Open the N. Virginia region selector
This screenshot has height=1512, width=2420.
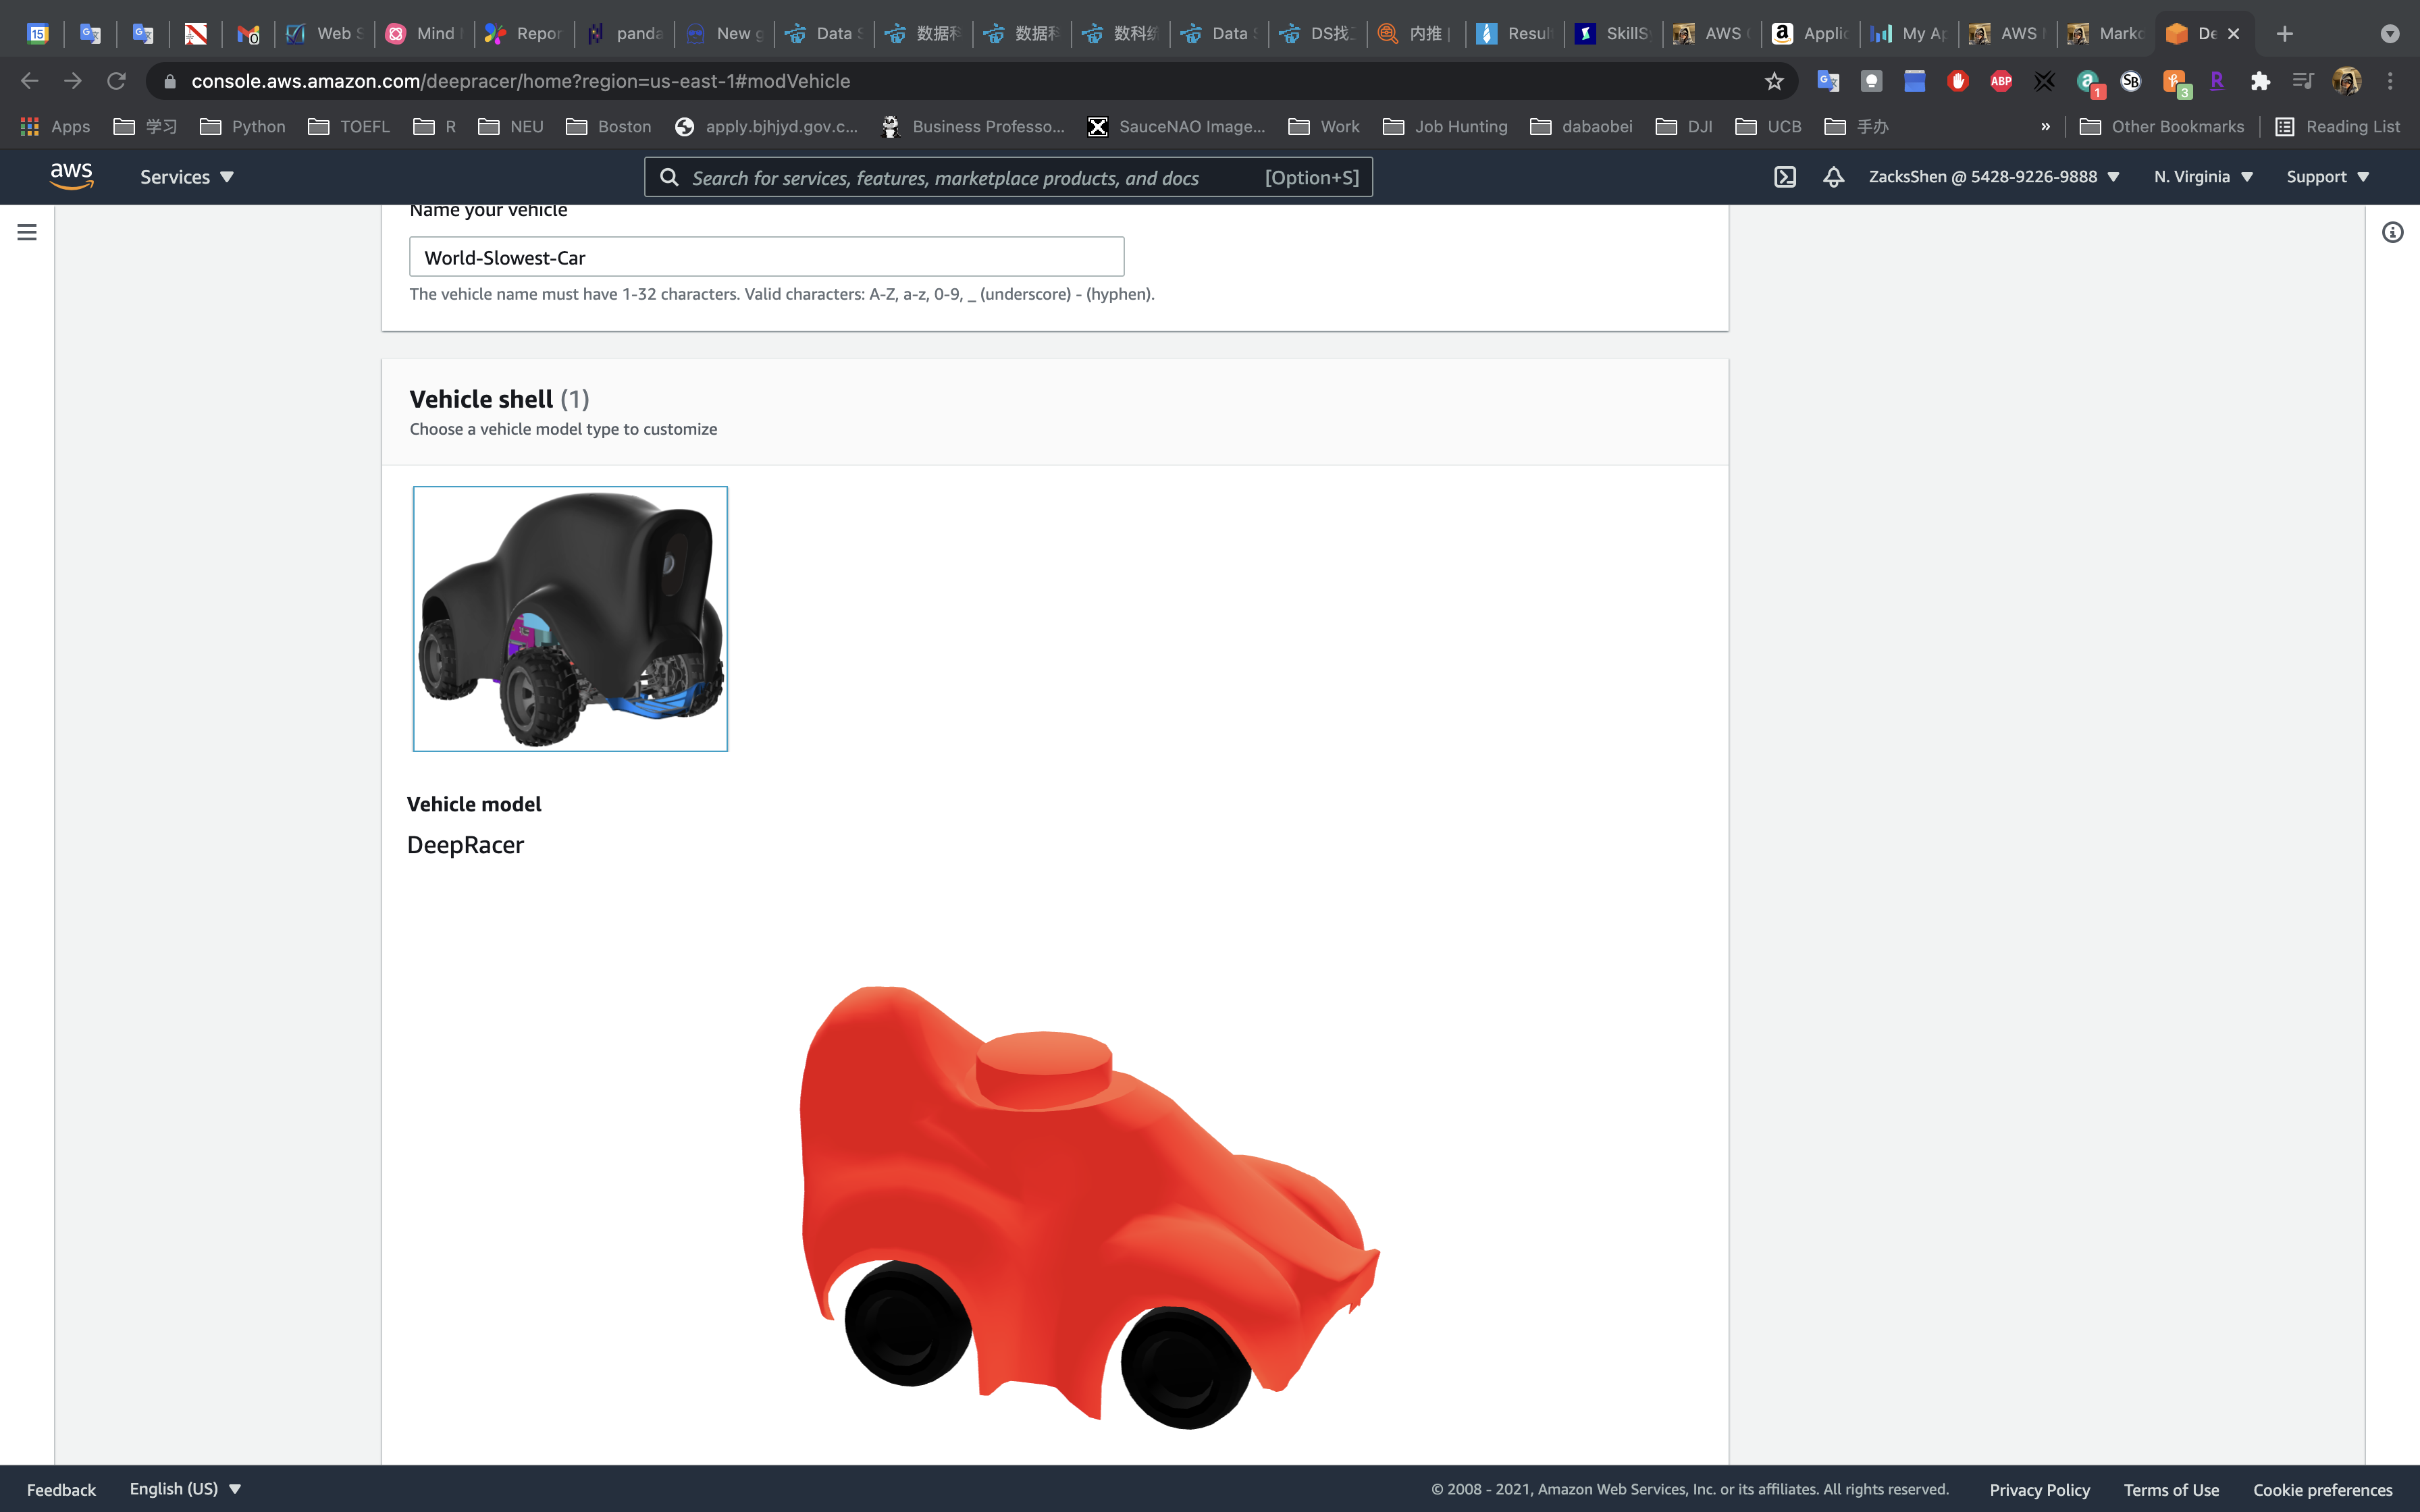click(x=2203, y=177)
